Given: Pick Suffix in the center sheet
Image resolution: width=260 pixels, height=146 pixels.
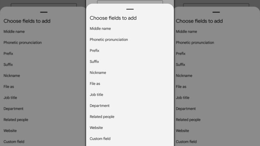Looking at the screenshot, I should point(94,62).
